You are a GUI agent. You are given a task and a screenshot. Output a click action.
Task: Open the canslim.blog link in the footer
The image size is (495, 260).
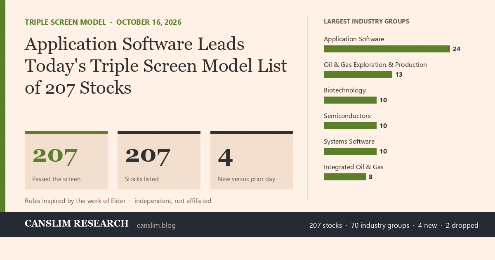pyautogui.click(x=156, y=225)
